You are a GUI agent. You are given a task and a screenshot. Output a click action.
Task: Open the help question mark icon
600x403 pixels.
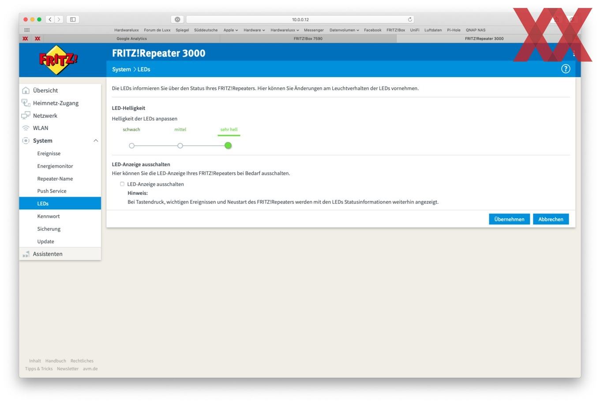[x=566, y=69]
